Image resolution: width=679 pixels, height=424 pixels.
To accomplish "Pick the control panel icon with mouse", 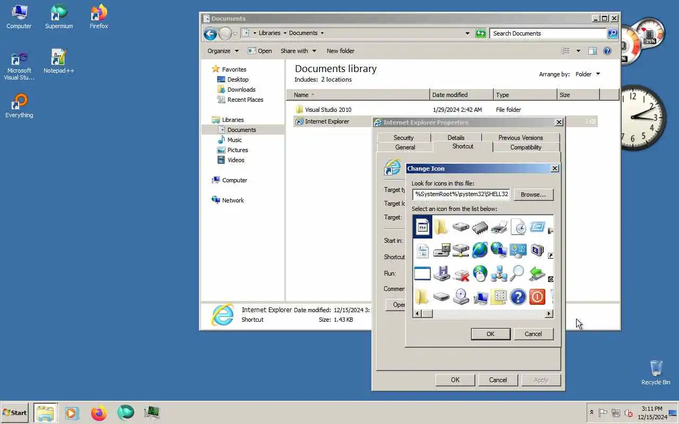I will [x=518, y=250].
